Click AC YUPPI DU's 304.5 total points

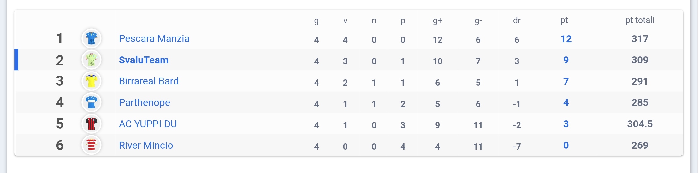(640, 124)
